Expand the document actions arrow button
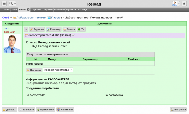The image size is (189, 114). click(26, 29)
